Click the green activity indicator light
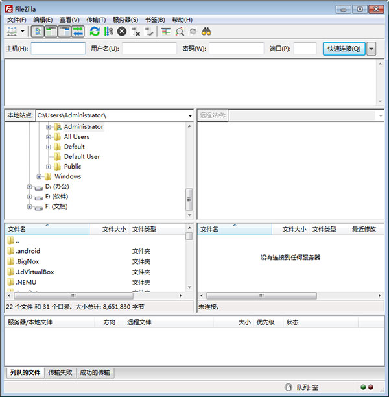389x397 pixels. click(363, 387)
